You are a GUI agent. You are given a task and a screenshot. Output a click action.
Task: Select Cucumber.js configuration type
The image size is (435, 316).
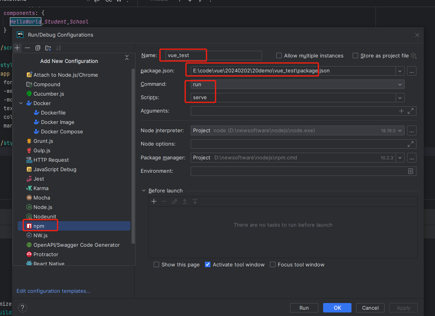tap(48, 94)
